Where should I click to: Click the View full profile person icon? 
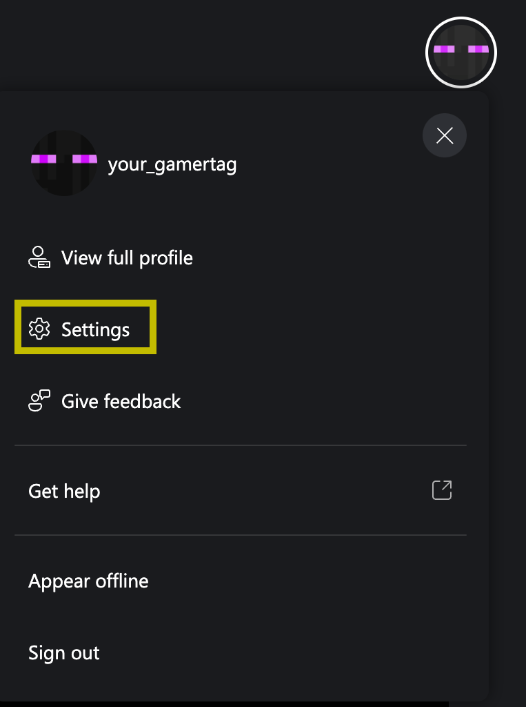pos(39,258)
